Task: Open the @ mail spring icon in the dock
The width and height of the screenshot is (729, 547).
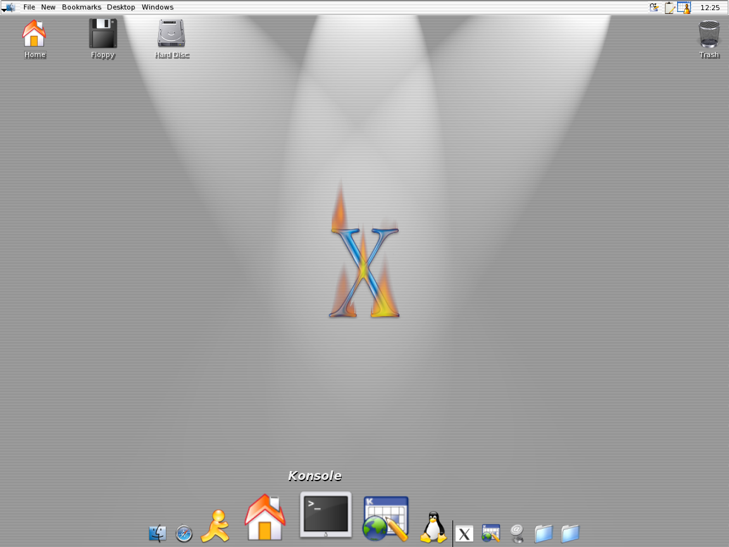Action: coord(517,534)
